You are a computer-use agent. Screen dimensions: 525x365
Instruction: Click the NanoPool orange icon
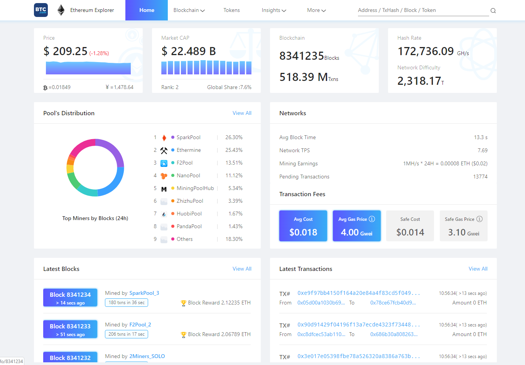coord(164,176)
